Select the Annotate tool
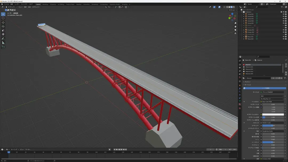This screenshot has width=288, height=162. pos(3,39)
